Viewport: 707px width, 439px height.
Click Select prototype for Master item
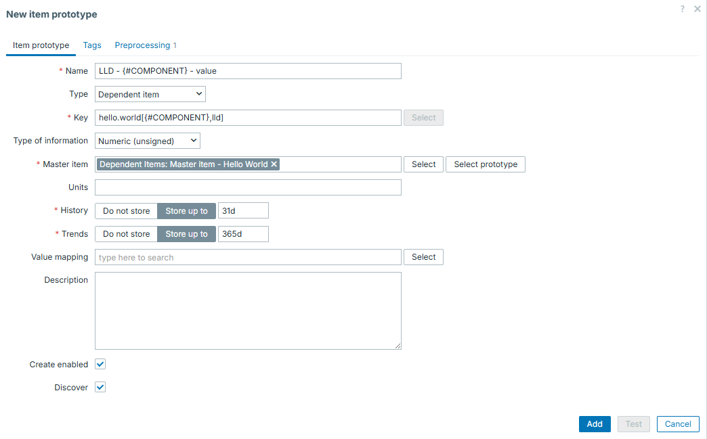(485, 164)
